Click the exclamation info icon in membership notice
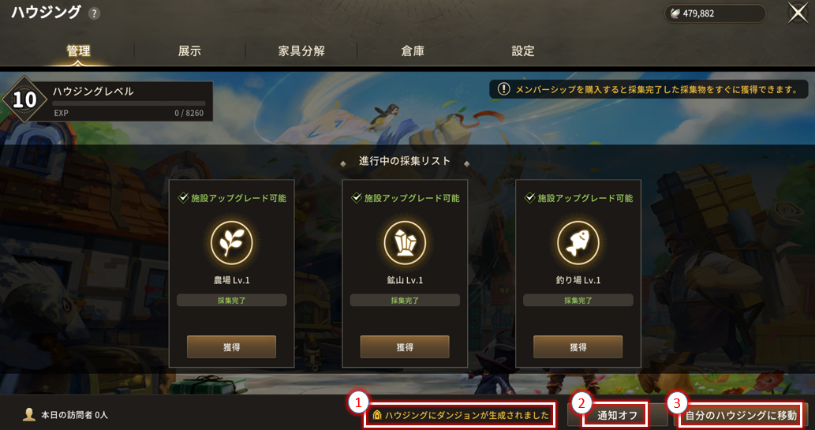Screen dimensions: 815x430 pos(503,89)
